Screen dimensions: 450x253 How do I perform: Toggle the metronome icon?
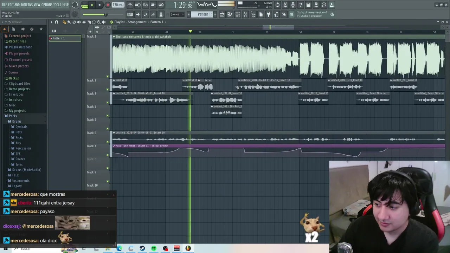(130, 5)
